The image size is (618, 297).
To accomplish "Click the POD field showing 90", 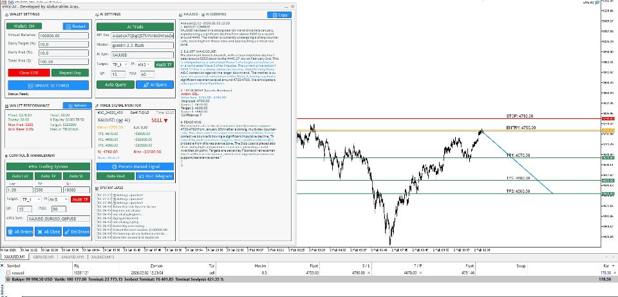I will pyautogui.click(x=59, y=210).
